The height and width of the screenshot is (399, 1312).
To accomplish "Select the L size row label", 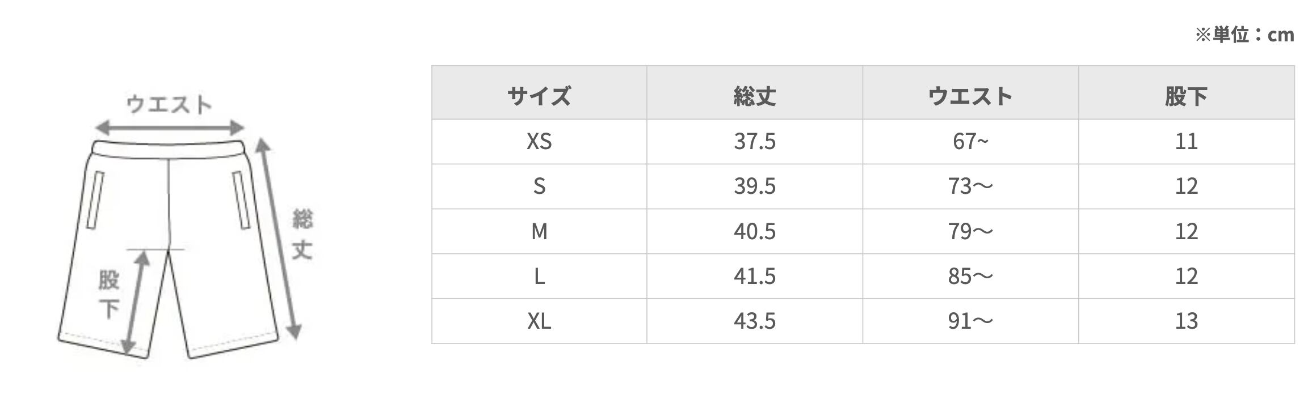I will pos(539,276).
